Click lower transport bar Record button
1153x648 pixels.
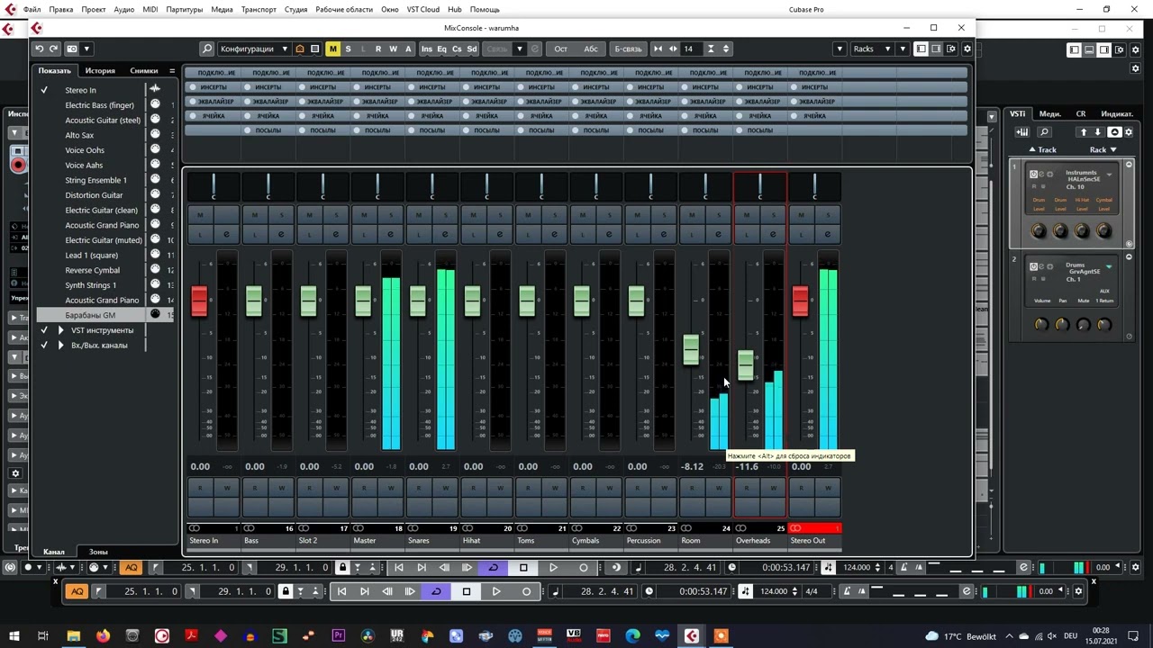pos(526,591)
